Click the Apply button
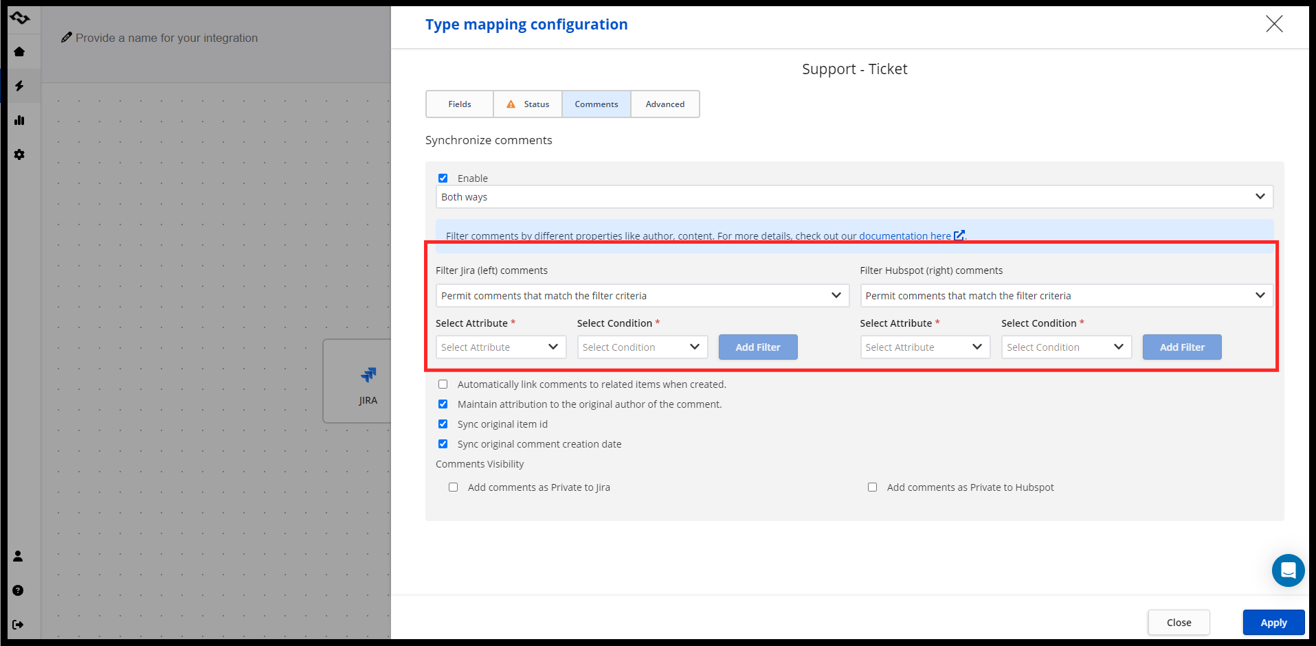This screenshot has height=646, width=1316. [1273, 623]
